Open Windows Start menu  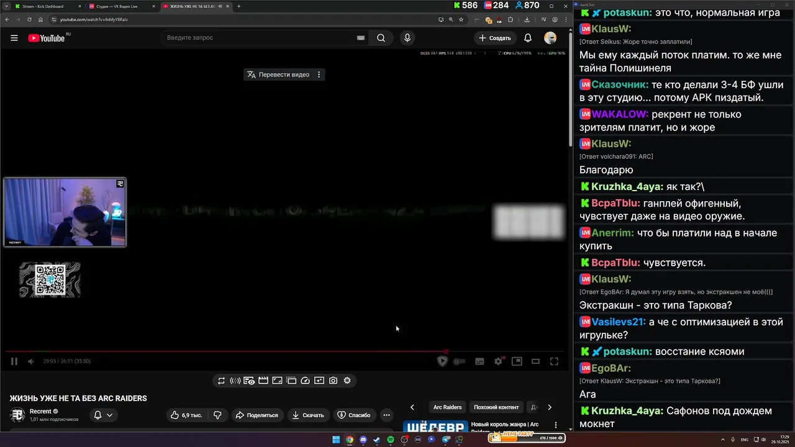click(x=336, y=440)
